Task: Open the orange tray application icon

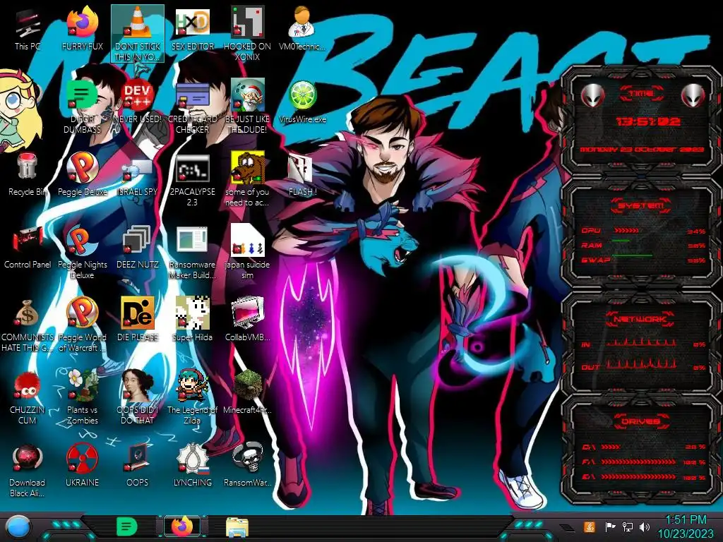Action: coord(590,526)
